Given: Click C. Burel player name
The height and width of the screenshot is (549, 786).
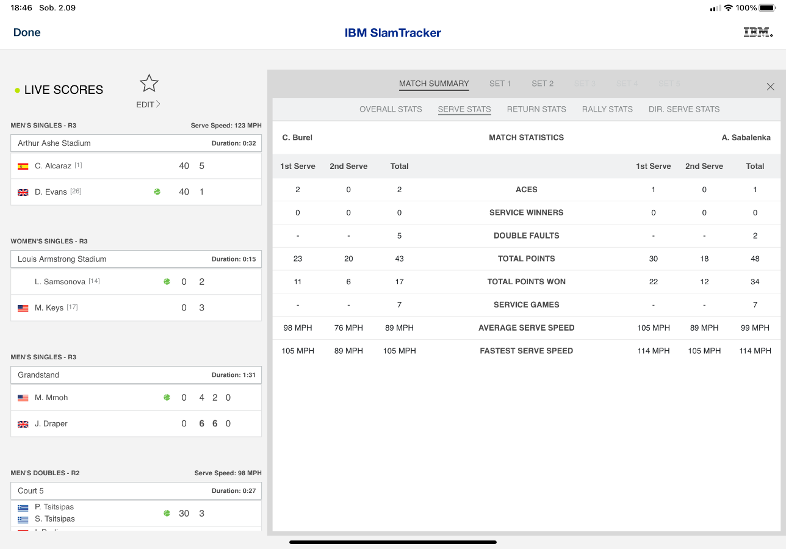Looking at the screenshot, I should click(297, 138).
